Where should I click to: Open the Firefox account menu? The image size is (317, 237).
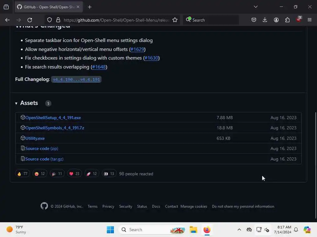click(276, 20)
